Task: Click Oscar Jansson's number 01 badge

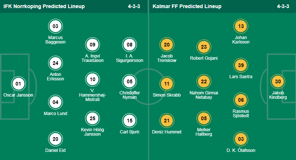Action: click(18, 84)
